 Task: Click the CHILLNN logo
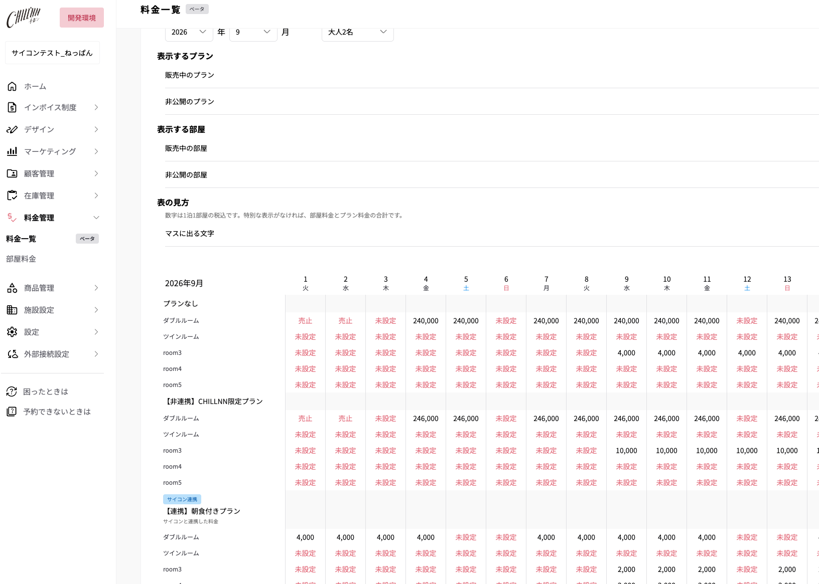(24, 18)
